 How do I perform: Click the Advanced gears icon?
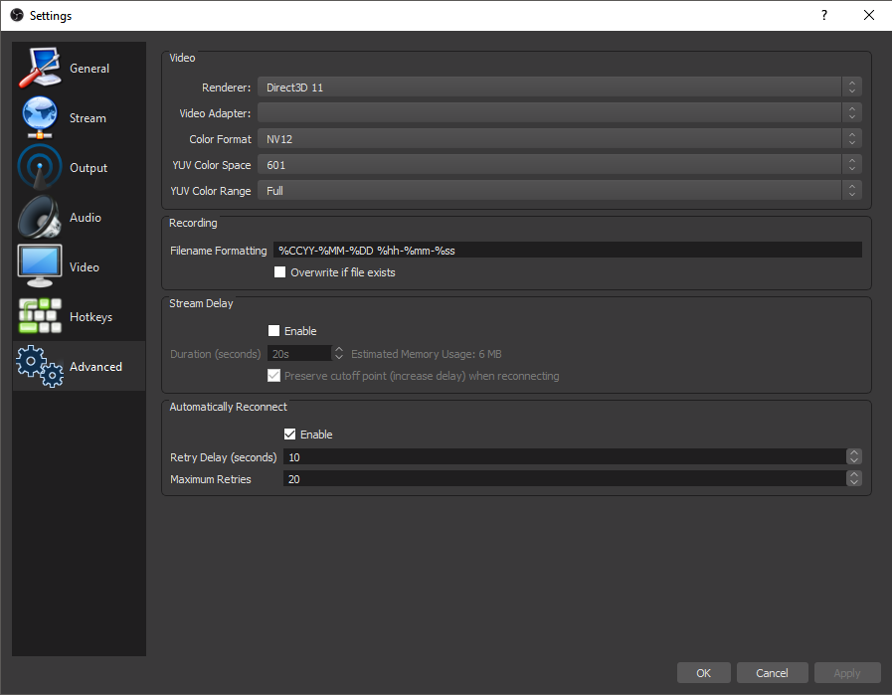point(40,366)
